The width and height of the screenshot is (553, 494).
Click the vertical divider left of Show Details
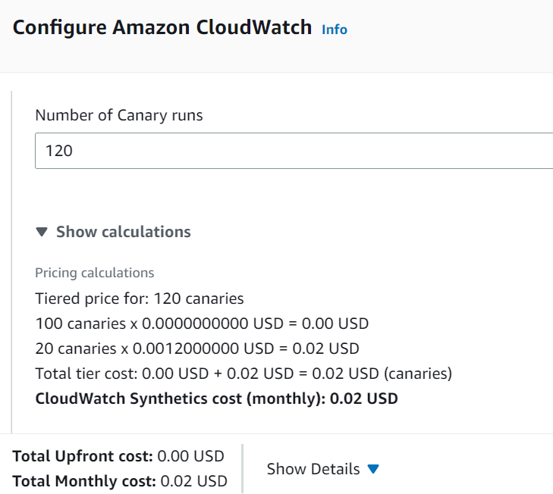pos(242,468)
